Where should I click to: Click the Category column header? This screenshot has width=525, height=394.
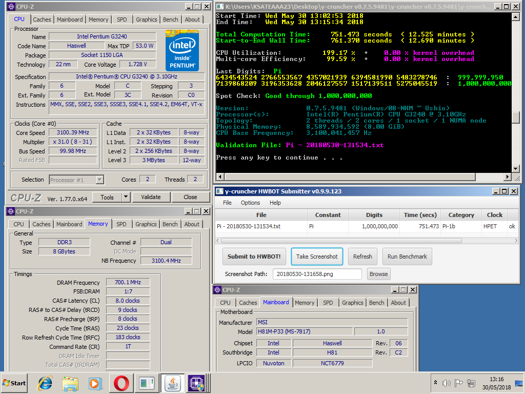point(461,215)
